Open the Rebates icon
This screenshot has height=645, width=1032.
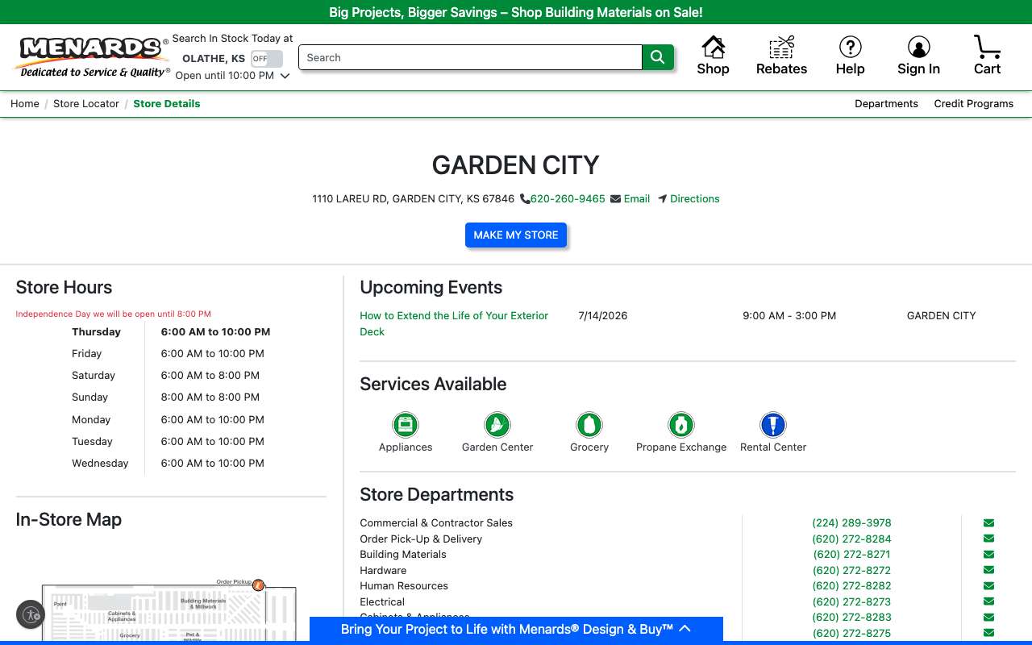(781, 48)
